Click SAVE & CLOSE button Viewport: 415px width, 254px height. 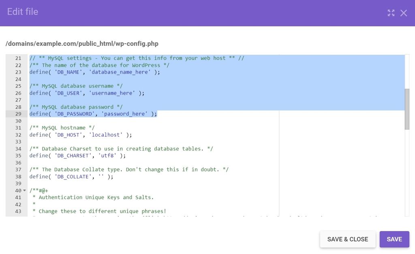347,239
